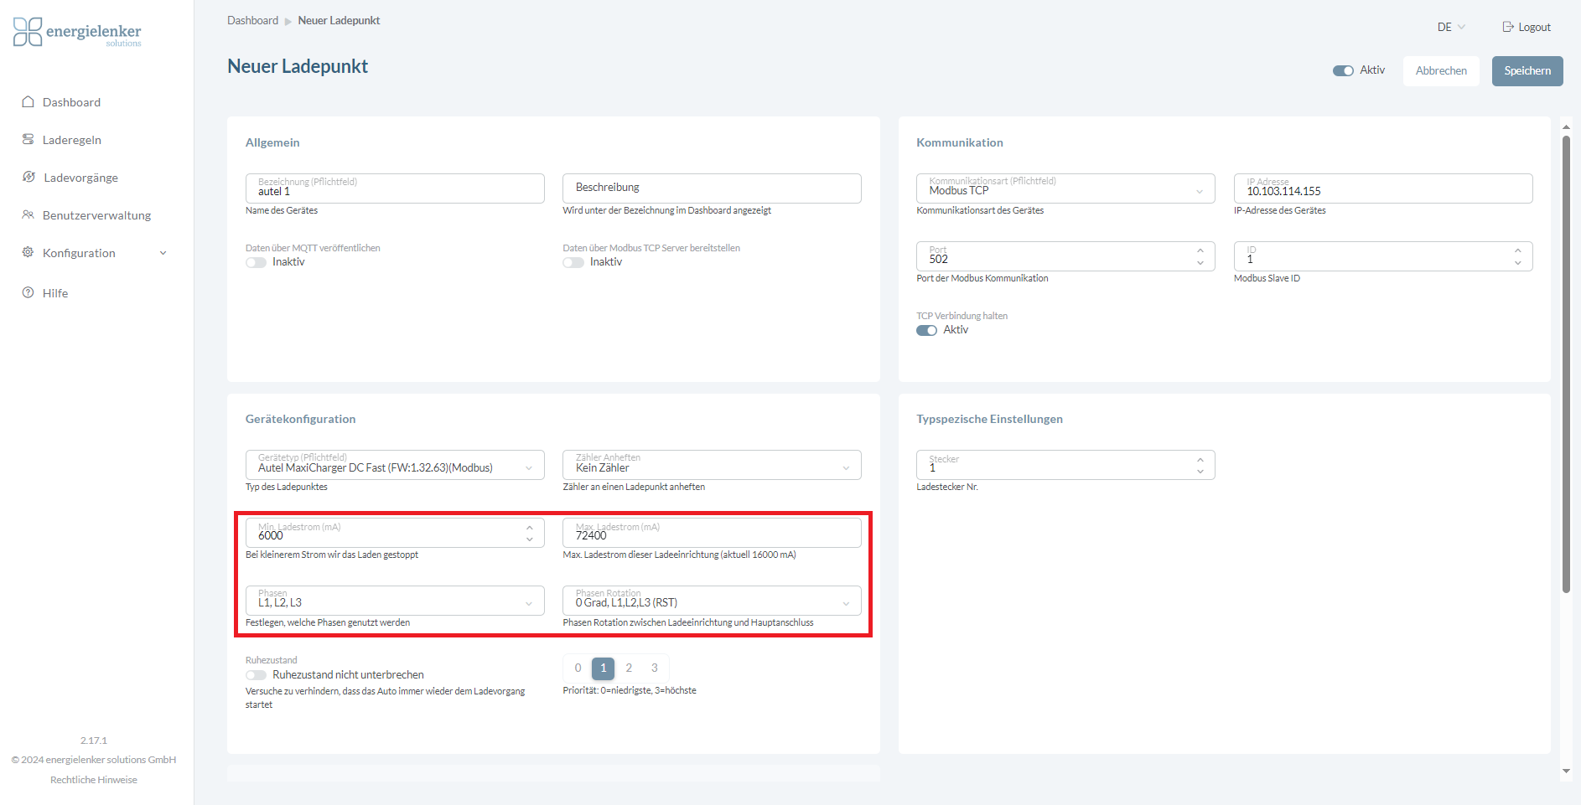Click the IP Adresse input field
The image size is (1581, 805).
[1382, 189]
